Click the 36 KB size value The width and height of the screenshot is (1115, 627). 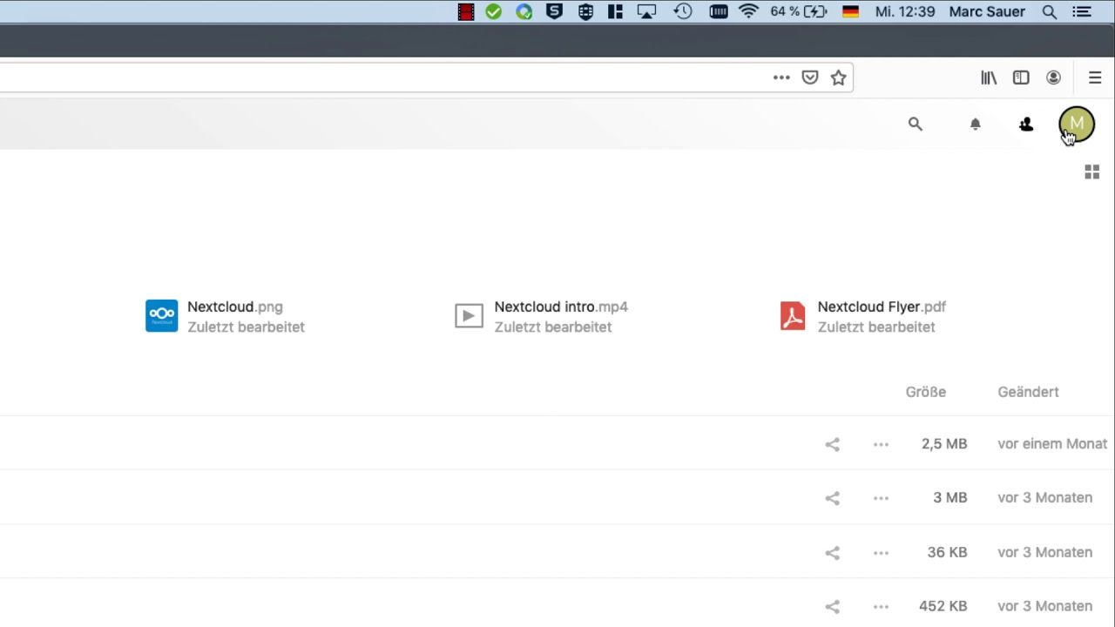click(948, 552)
